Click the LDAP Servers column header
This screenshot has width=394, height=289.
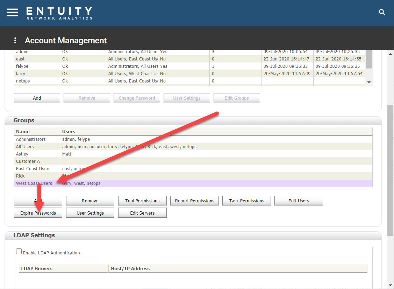64,268
